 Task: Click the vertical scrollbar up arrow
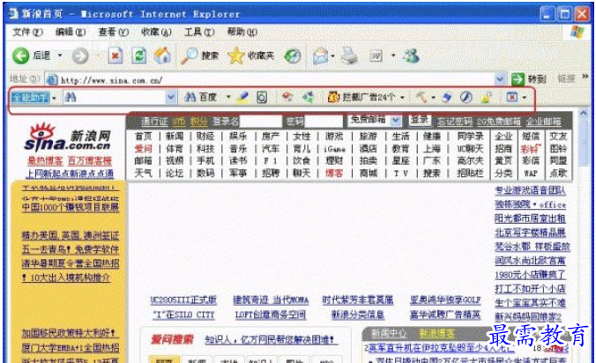click(x=583, y=113)
